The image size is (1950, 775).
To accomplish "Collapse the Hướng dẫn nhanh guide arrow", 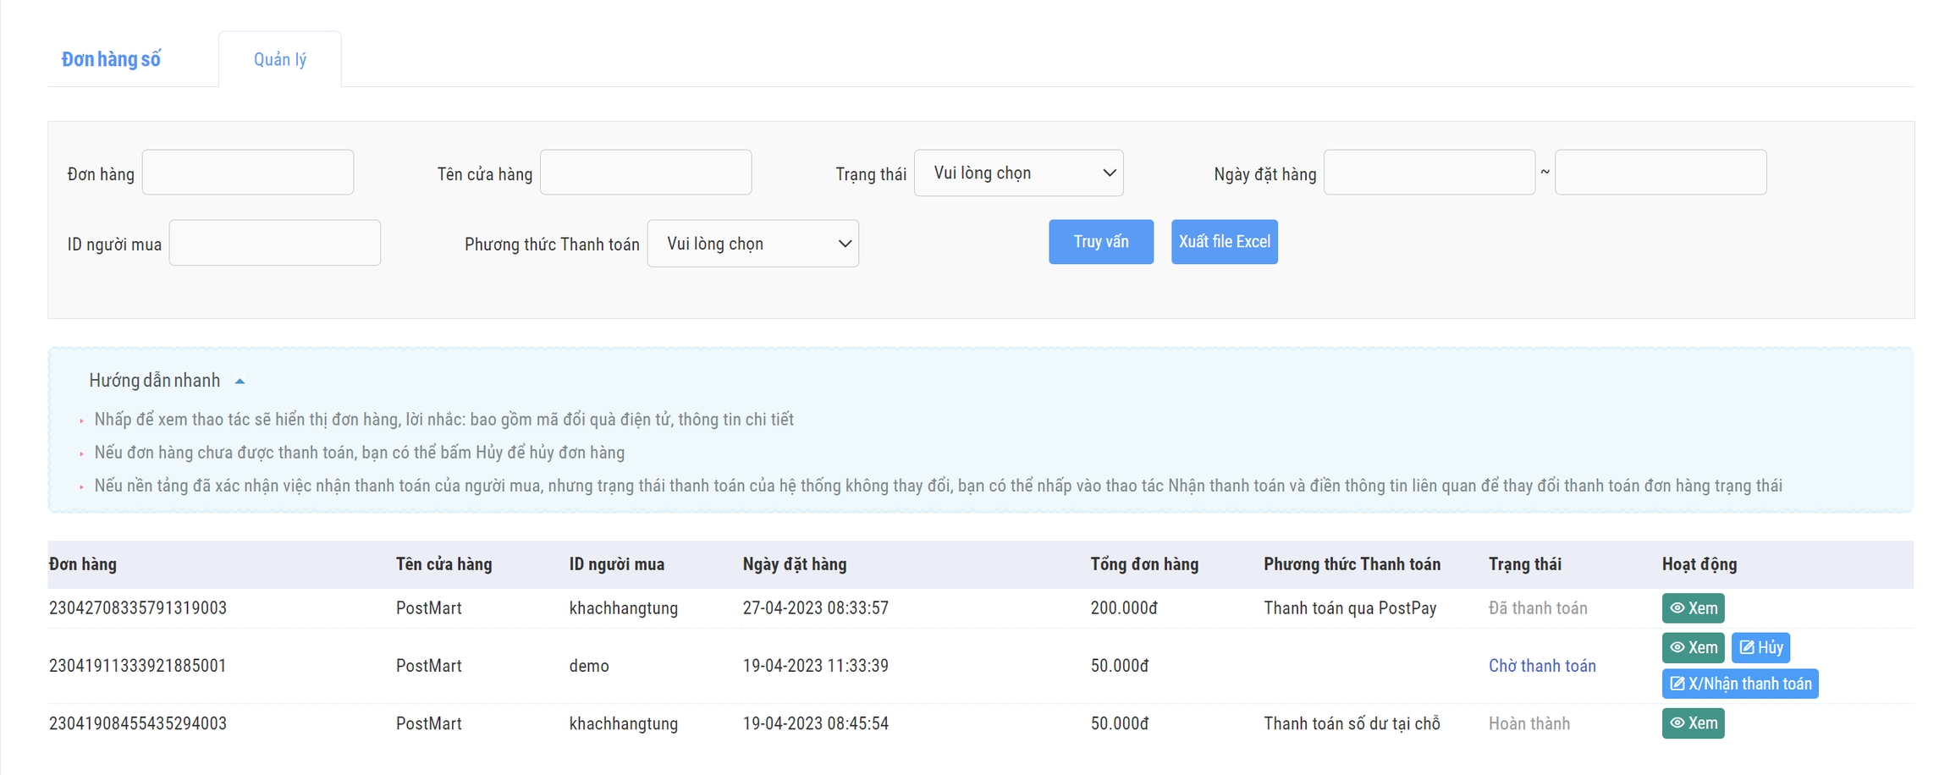I will pyautogui.click(x=240, y=382).
